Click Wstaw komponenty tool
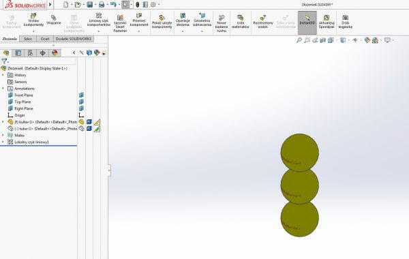 pos(33,20)
